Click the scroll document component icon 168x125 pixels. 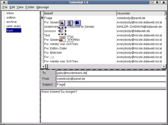pyautogui.click(x=70, y=23)
